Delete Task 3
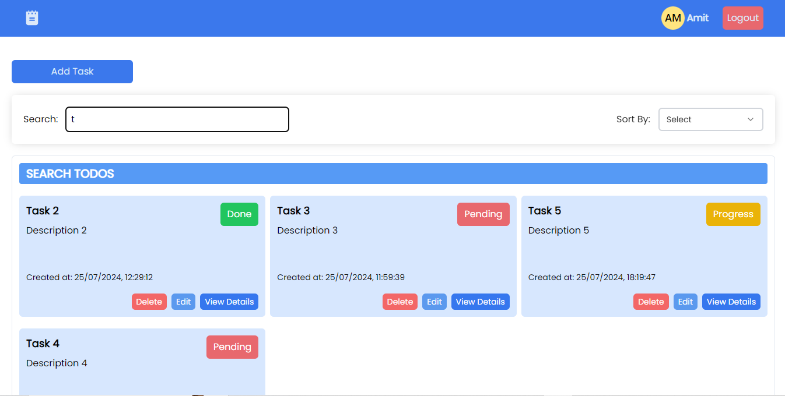This screenshot has height=396, width=785. pos(400,302)
